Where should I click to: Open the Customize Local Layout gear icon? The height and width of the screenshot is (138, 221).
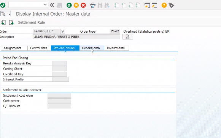coord(171,5)
